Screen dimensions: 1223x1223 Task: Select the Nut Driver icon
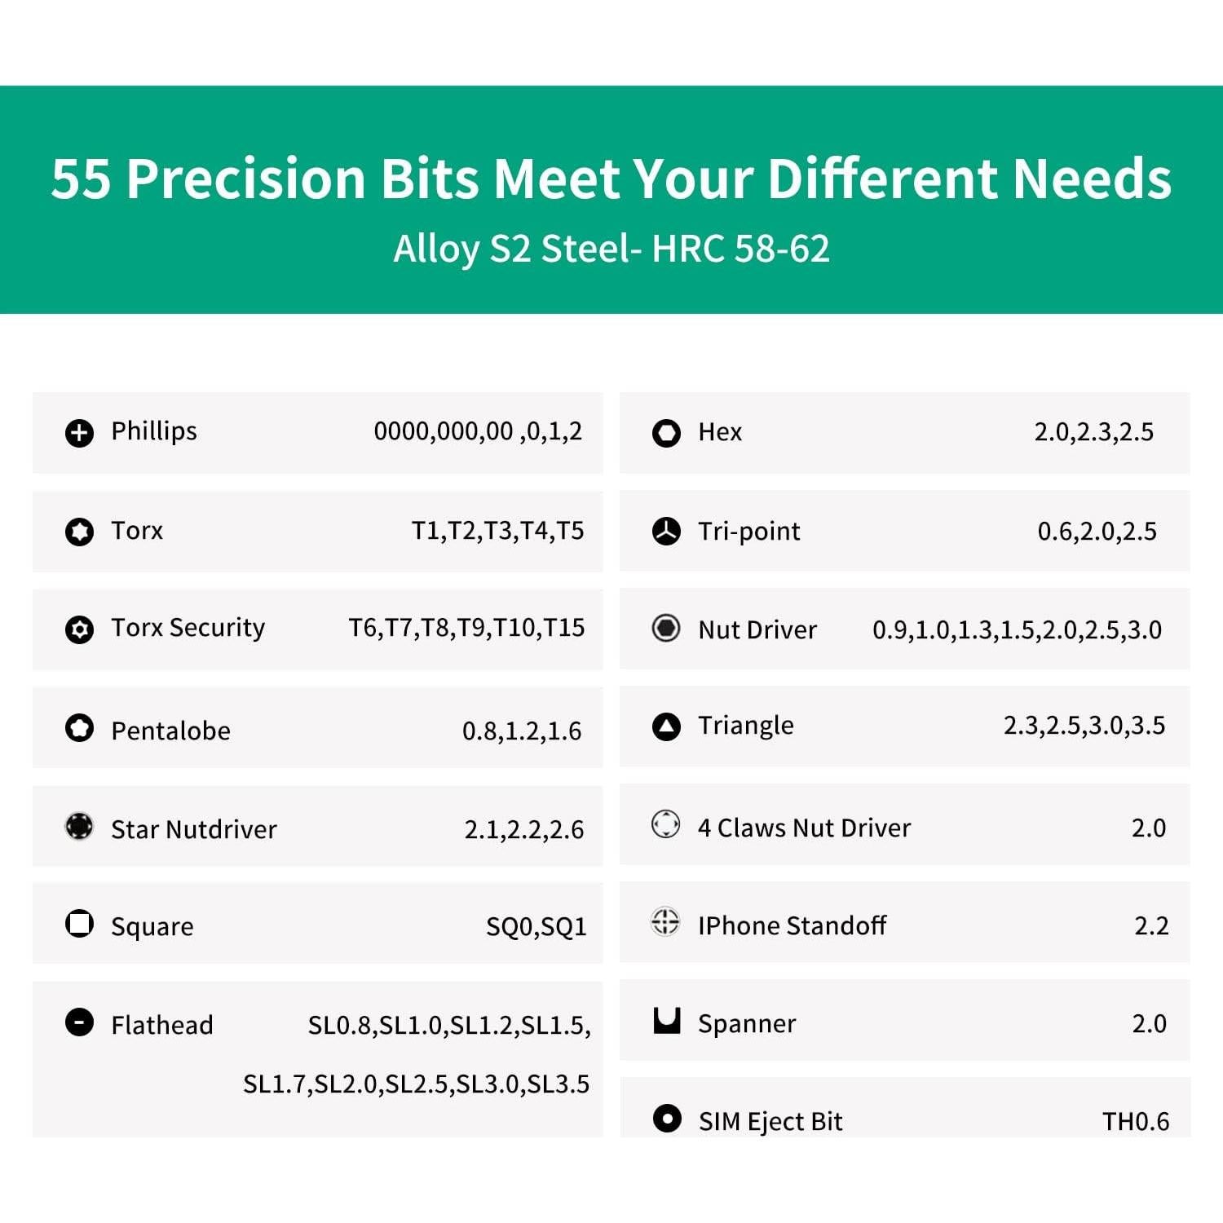click(x=666, y=629)
